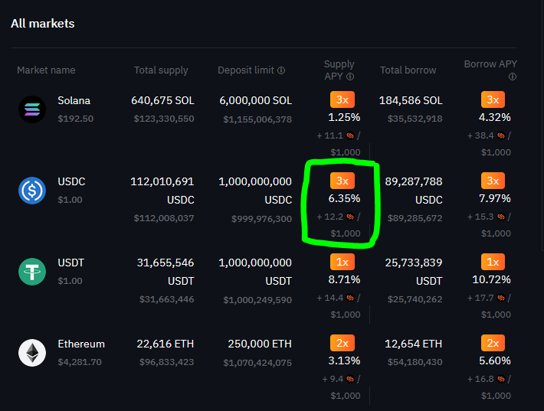Click USDC total borrow 89,287,788

pos(414,181)
